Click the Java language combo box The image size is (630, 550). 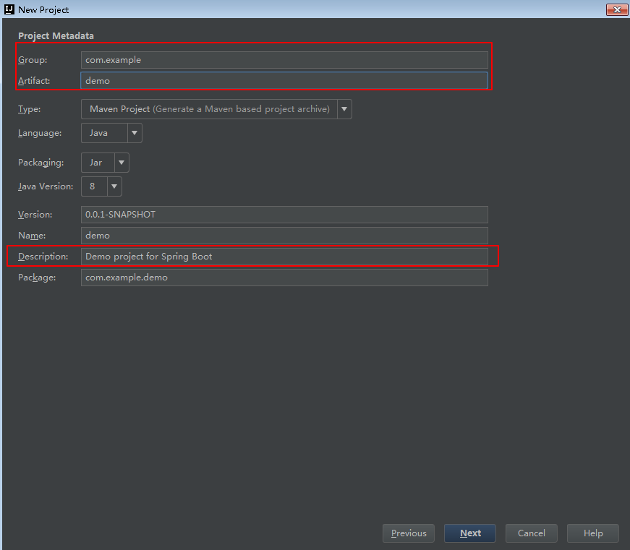coord(104,133)
